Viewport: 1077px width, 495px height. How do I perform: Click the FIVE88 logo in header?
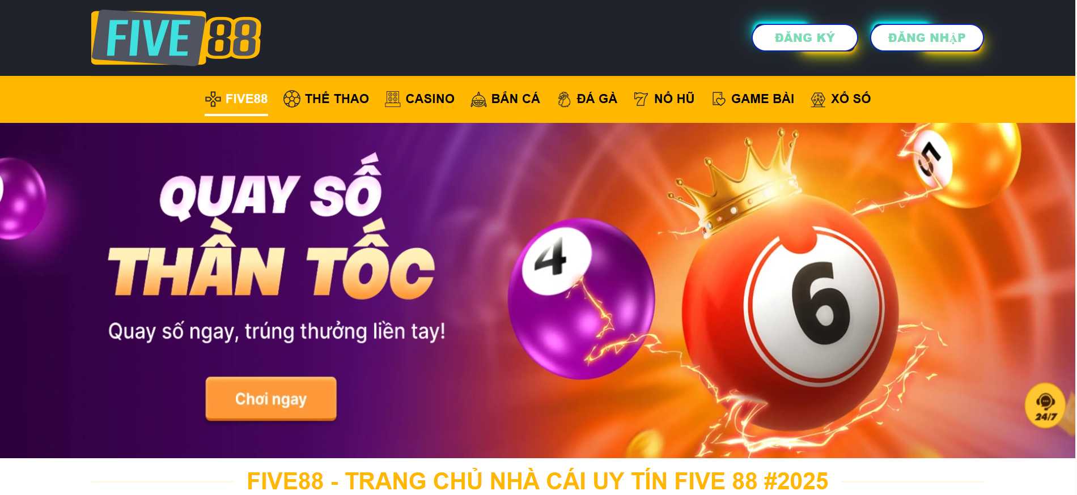(x=176, y=37)
